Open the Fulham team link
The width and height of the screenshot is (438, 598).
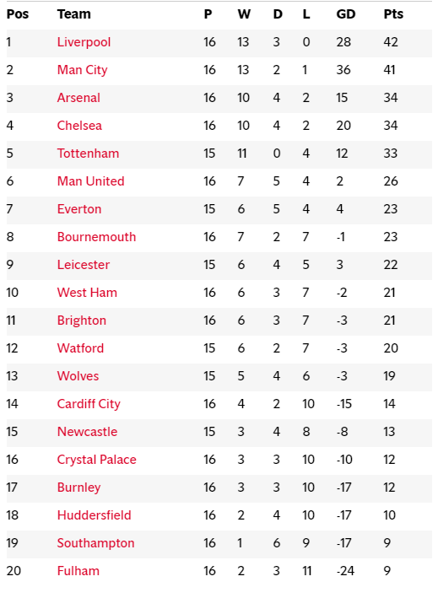tap(78, 571)
